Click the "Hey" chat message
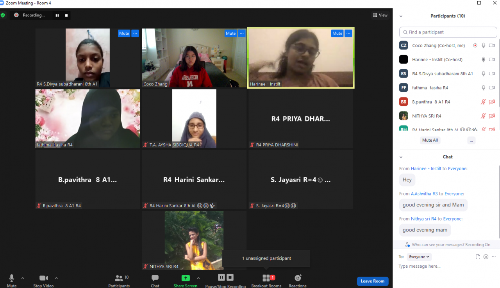Image resolution: width=500 pixels, height=288 pixels. [x=407, y=180]
